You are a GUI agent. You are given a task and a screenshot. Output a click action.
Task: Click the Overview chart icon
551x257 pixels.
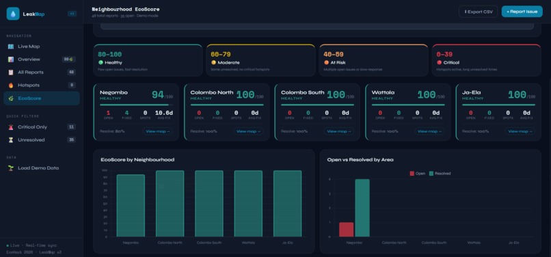click(x=11, y=59)
